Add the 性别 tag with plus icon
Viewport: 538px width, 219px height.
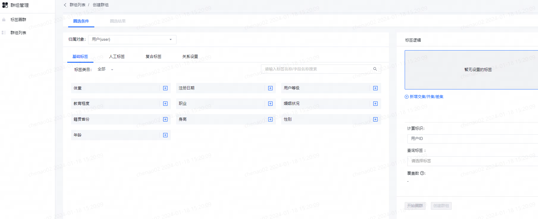click(x=376, y=119)
